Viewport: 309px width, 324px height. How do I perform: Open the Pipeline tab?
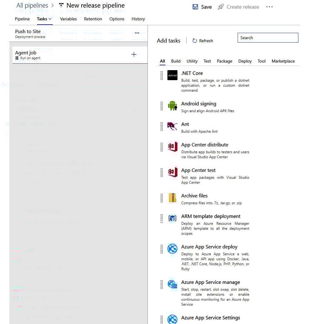click(x=22, y=19)
